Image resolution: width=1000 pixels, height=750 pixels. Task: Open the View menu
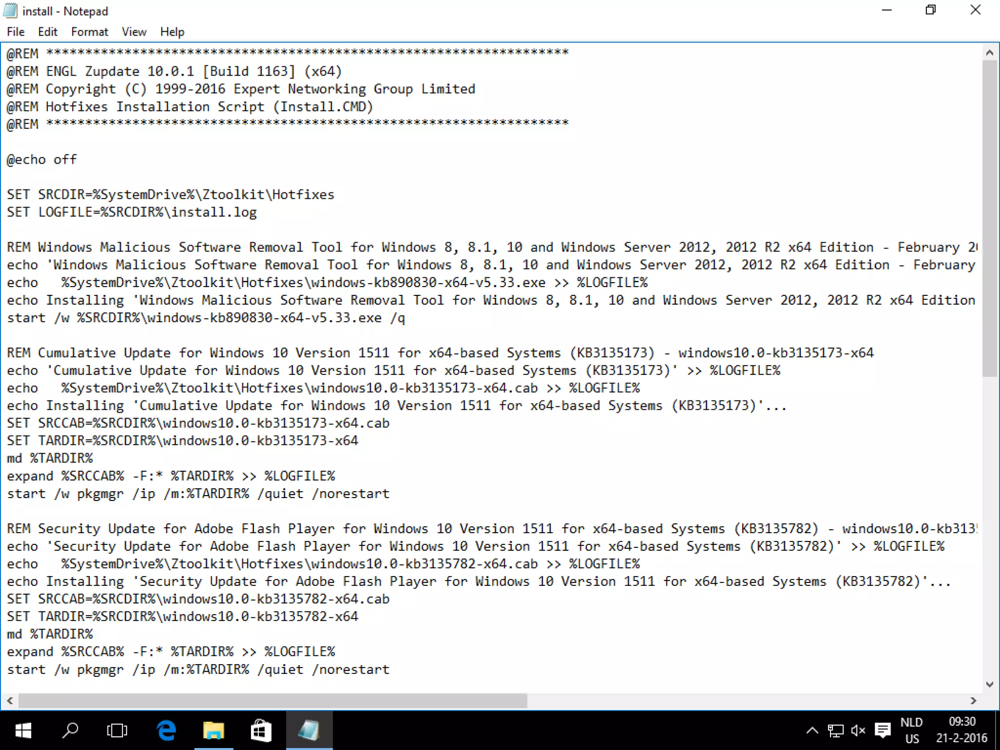coord(134,32)
